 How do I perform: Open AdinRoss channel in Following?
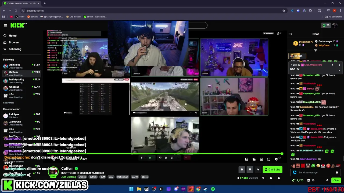click(21, 66)
